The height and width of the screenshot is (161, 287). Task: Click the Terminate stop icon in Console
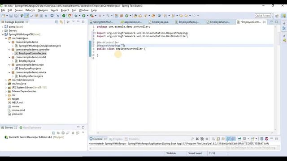tap(207, 139)
